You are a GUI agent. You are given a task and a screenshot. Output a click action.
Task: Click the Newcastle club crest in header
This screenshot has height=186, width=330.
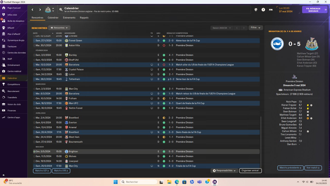(x=48, y=10)
